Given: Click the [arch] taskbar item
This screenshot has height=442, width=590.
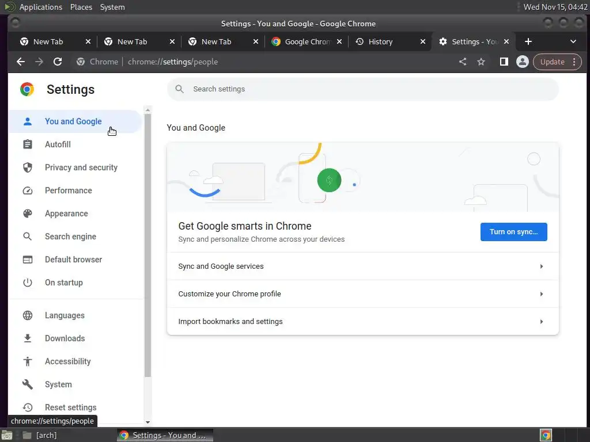Looking at the screenshot, I should 40,435.
